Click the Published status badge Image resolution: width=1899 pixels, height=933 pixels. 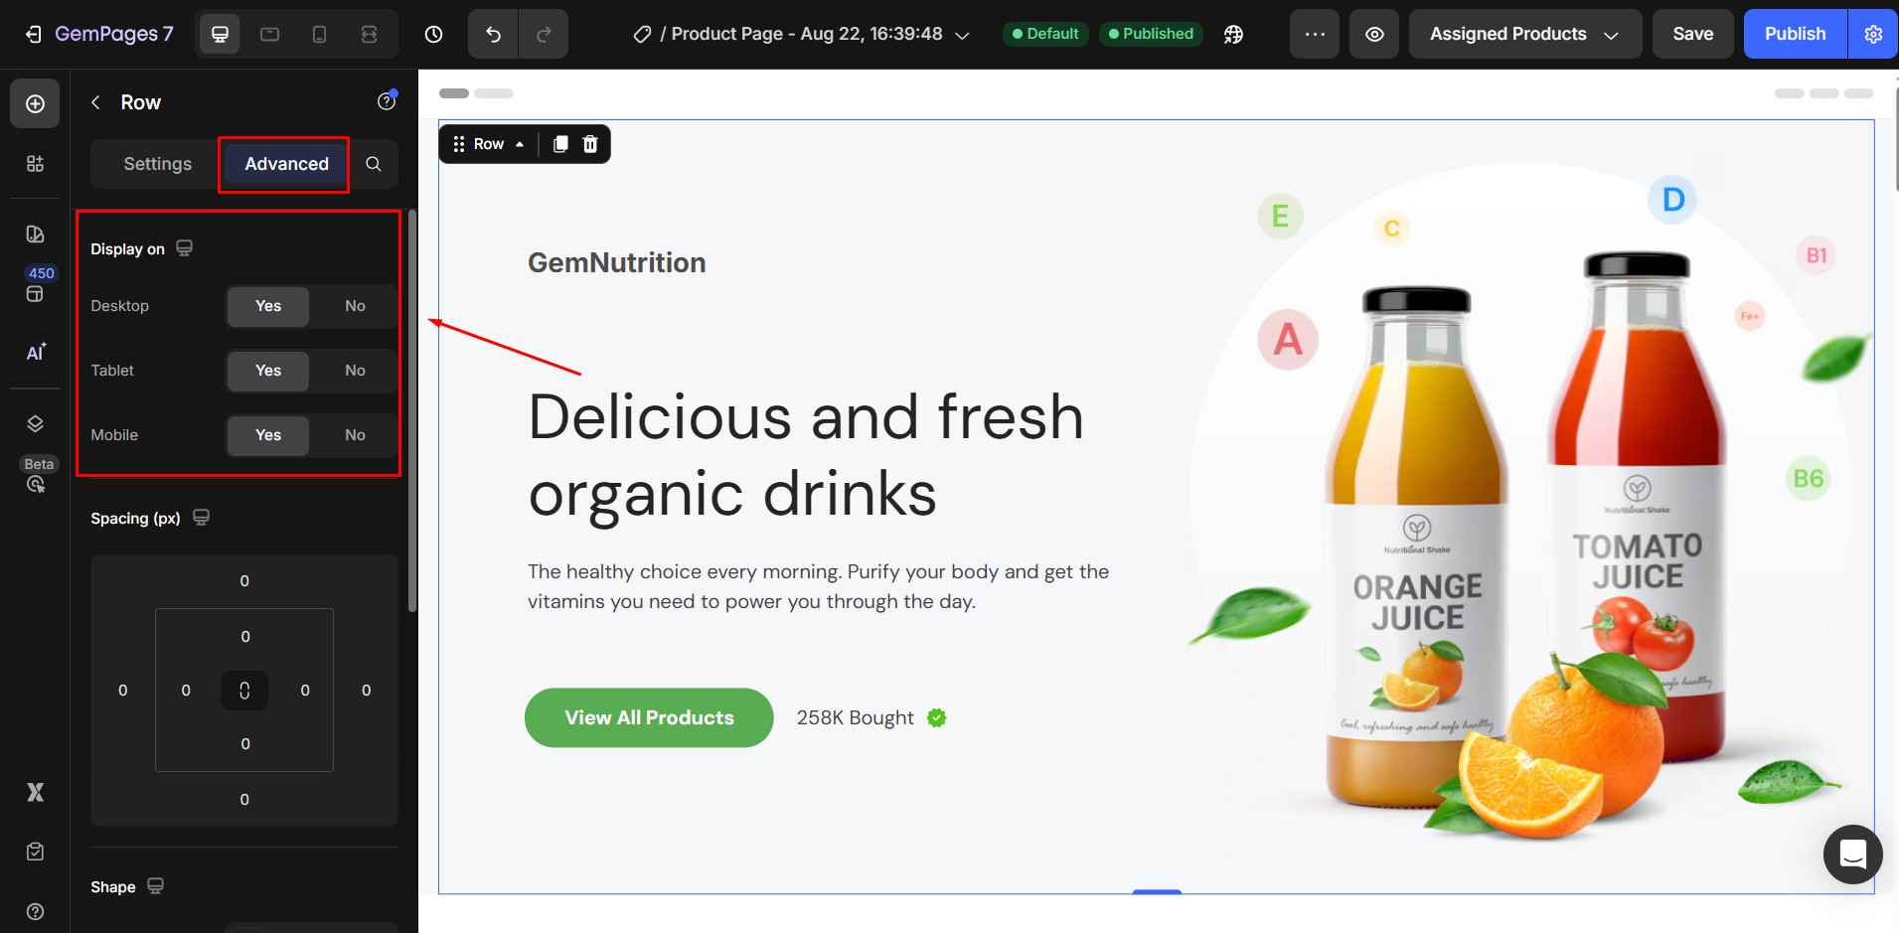coord(1151,34)
